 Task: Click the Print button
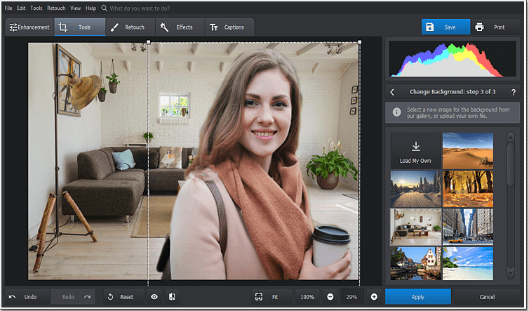point(495,27)
